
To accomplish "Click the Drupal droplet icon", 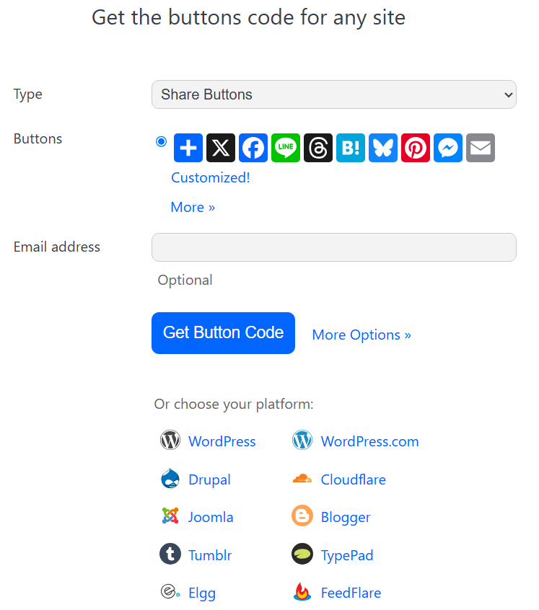I will pos(170,478).
